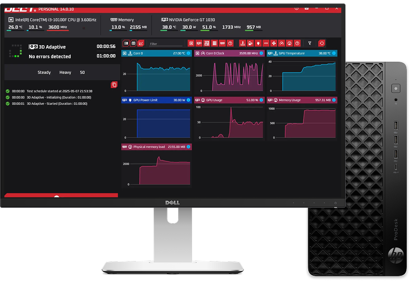Toggle the CPU sensor category filter
The width and height of the screenshot is (410, 281).
click(191, 43)
